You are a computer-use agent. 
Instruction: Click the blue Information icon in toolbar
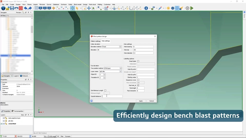click(146, 8)
